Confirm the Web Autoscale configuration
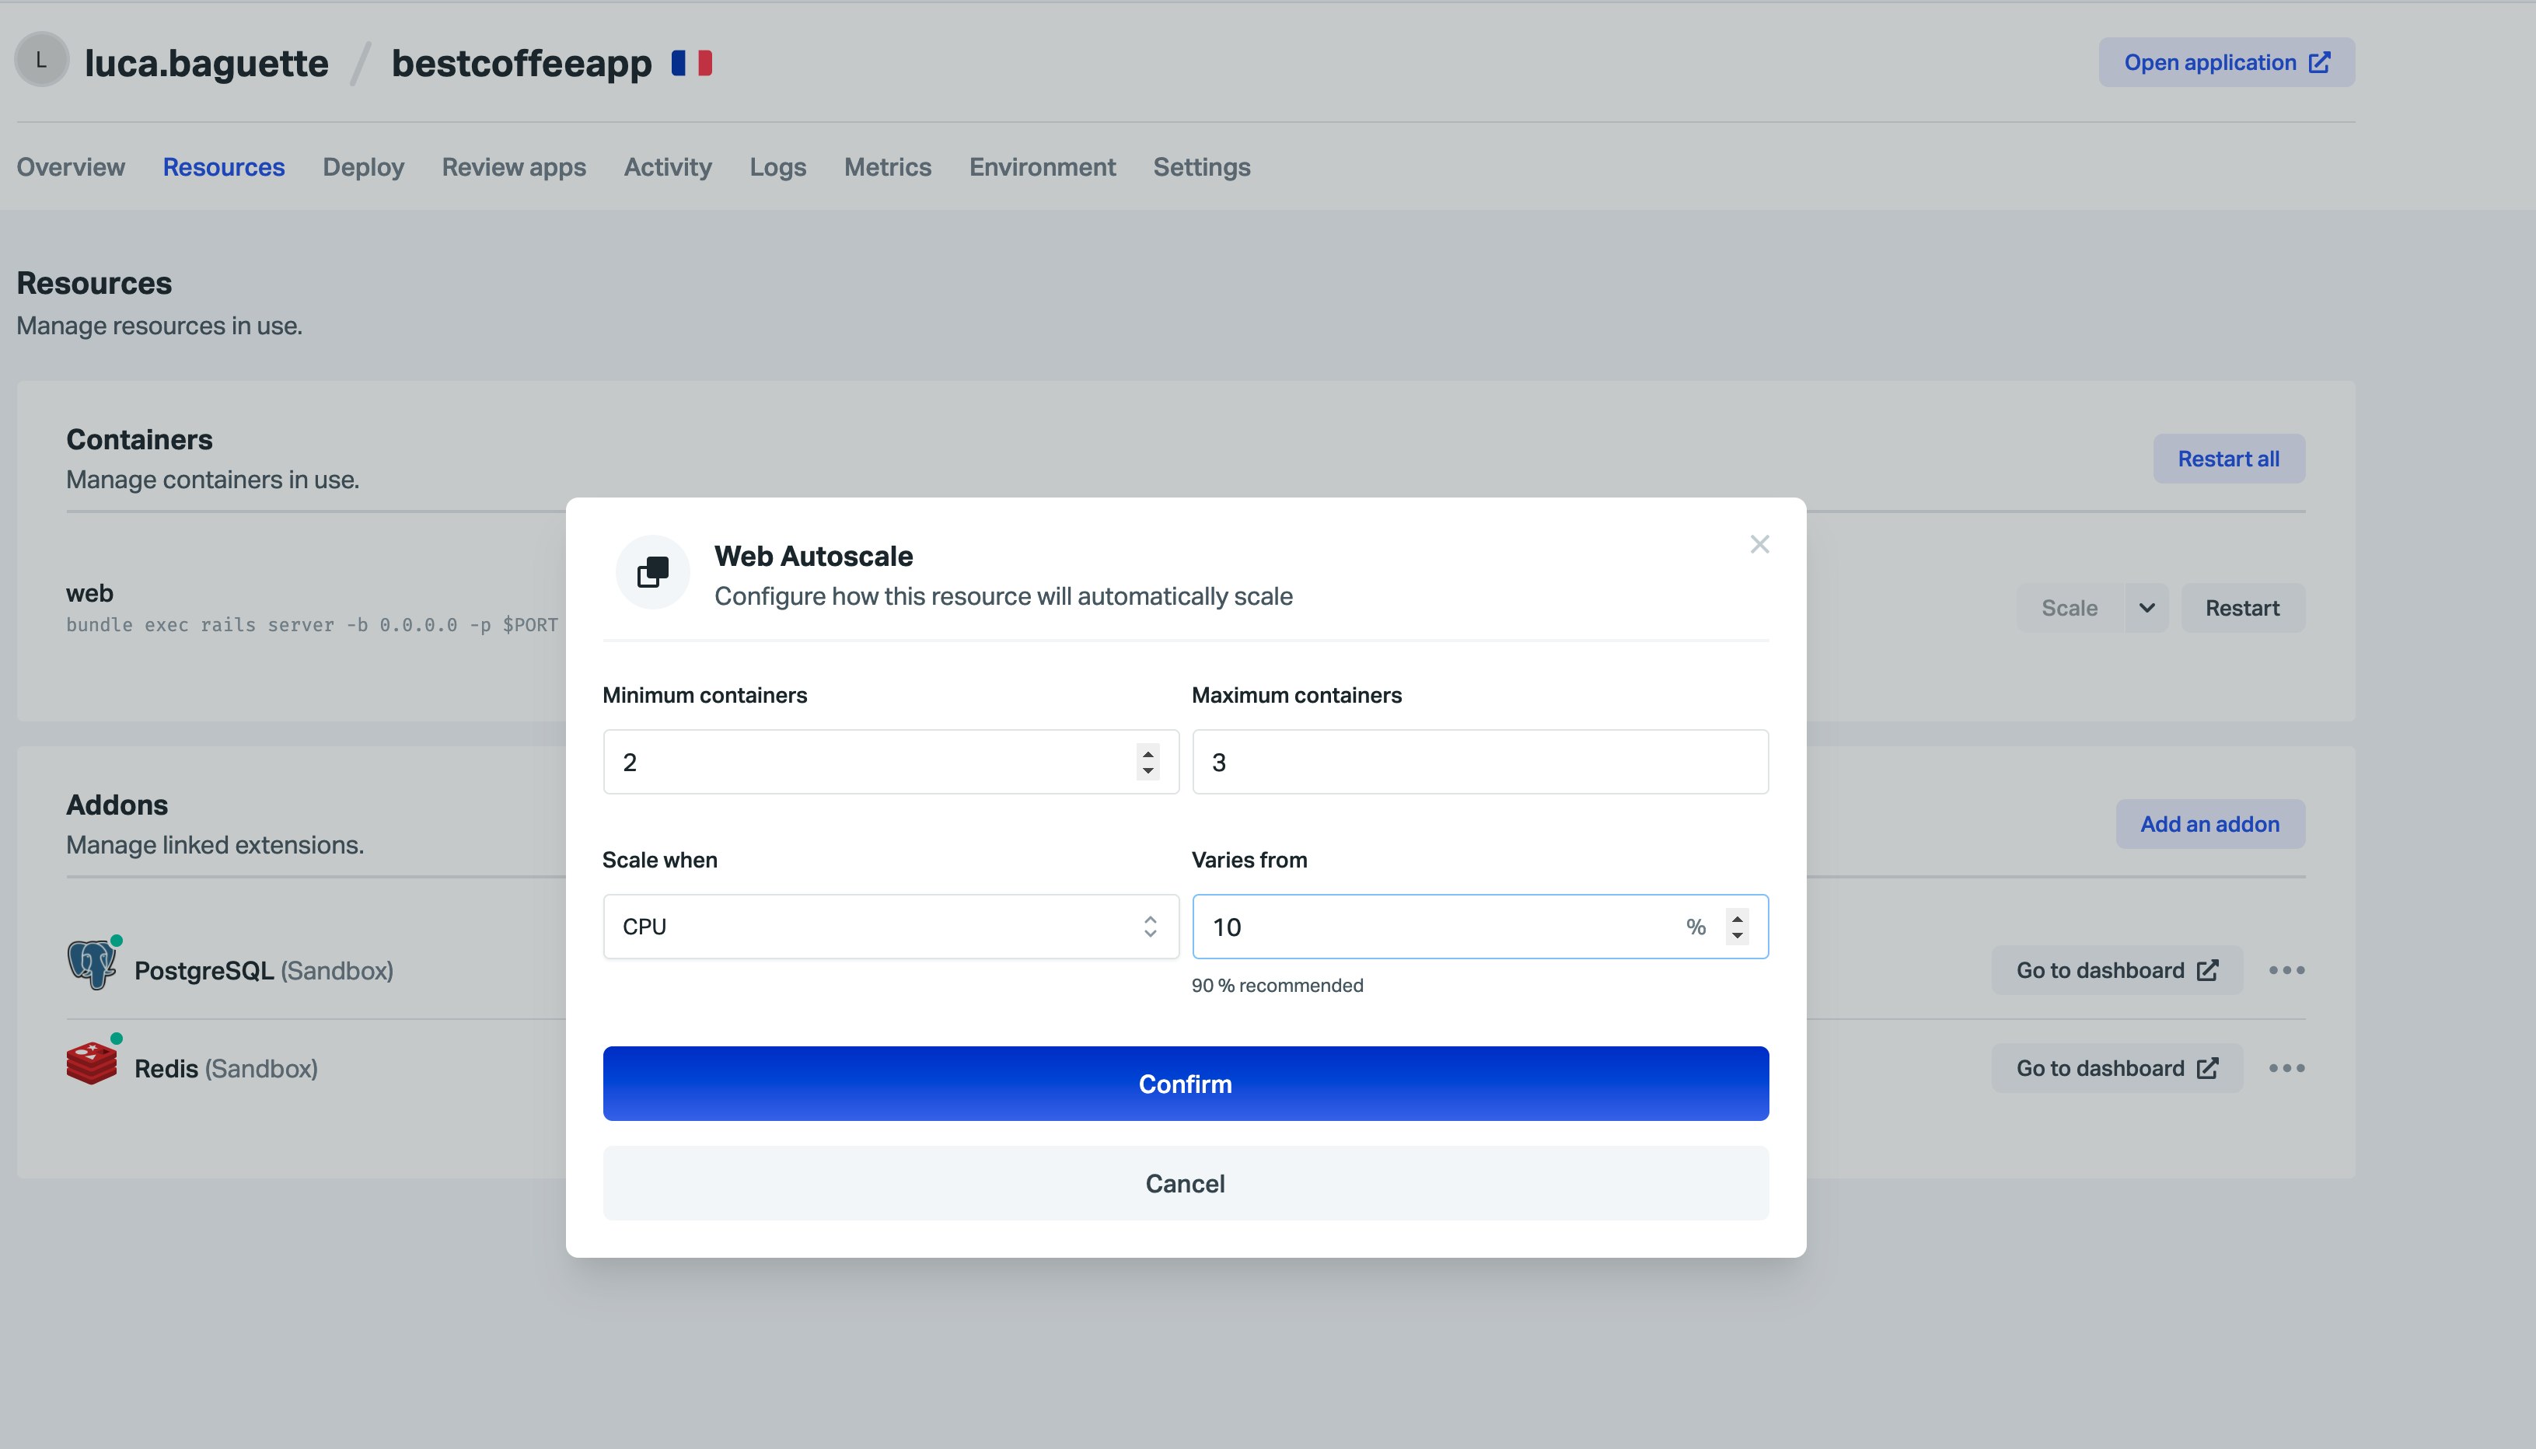This screenshot has height=1449, width=2536. coord(1184,1084)
